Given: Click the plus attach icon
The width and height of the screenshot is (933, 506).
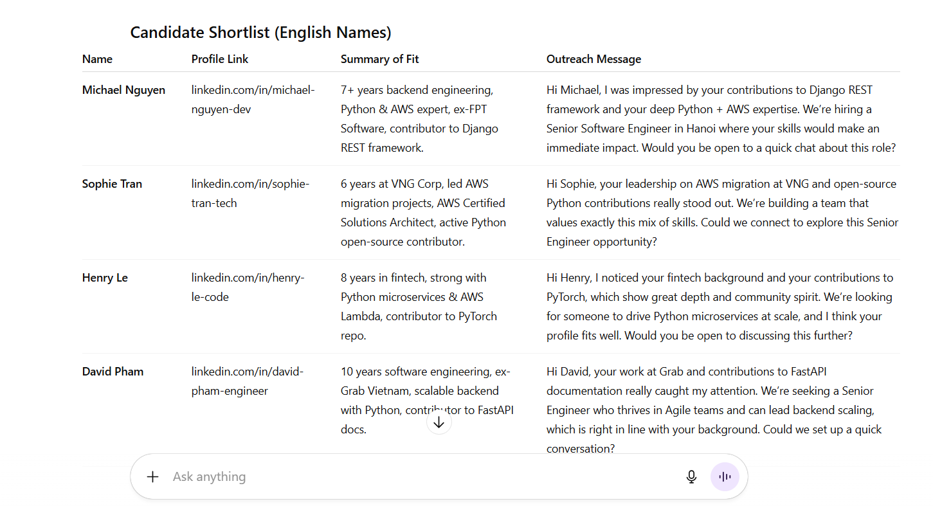Looking at the screenshot, I should (x=152, y=476).
